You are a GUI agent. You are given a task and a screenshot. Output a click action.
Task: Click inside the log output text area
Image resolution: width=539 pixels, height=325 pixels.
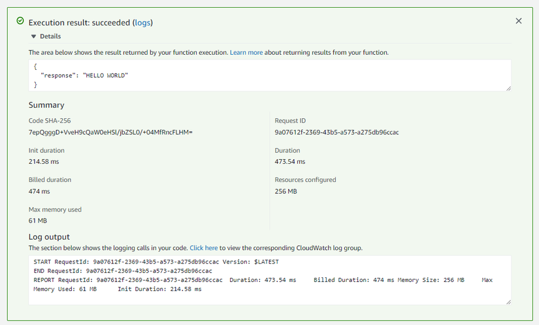(x=269, y=280)
